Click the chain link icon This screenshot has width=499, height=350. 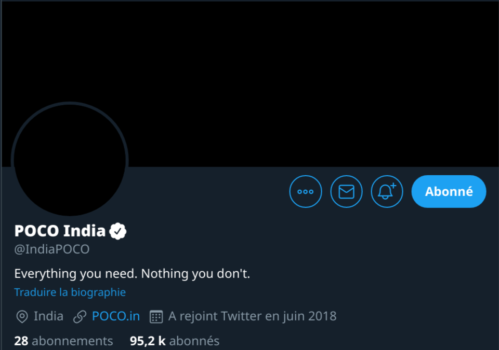point(80,316)
